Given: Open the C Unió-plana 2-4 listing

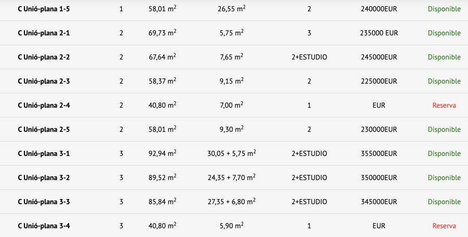Looking at the screenshot, I should [44, 106].
